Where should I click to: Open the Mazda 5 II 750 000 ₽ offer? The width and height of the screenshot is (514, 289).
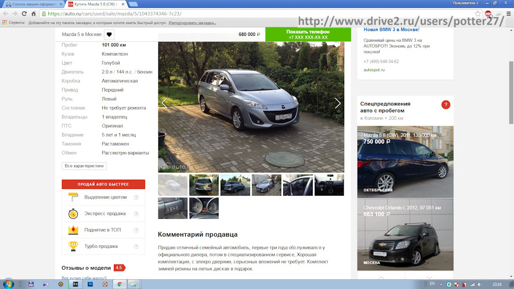click(405, 162)
